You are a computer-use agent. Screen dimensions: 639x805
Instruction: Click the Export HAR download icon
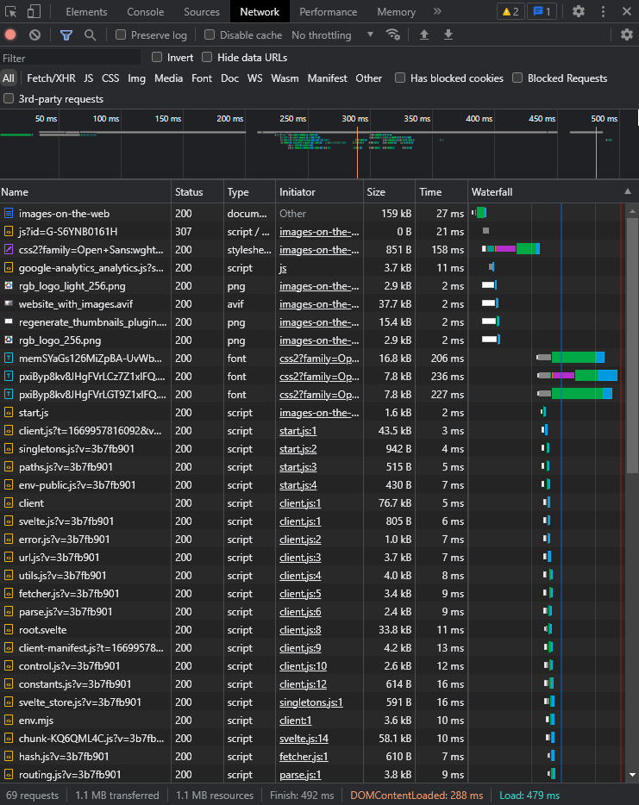click(448, 35)
